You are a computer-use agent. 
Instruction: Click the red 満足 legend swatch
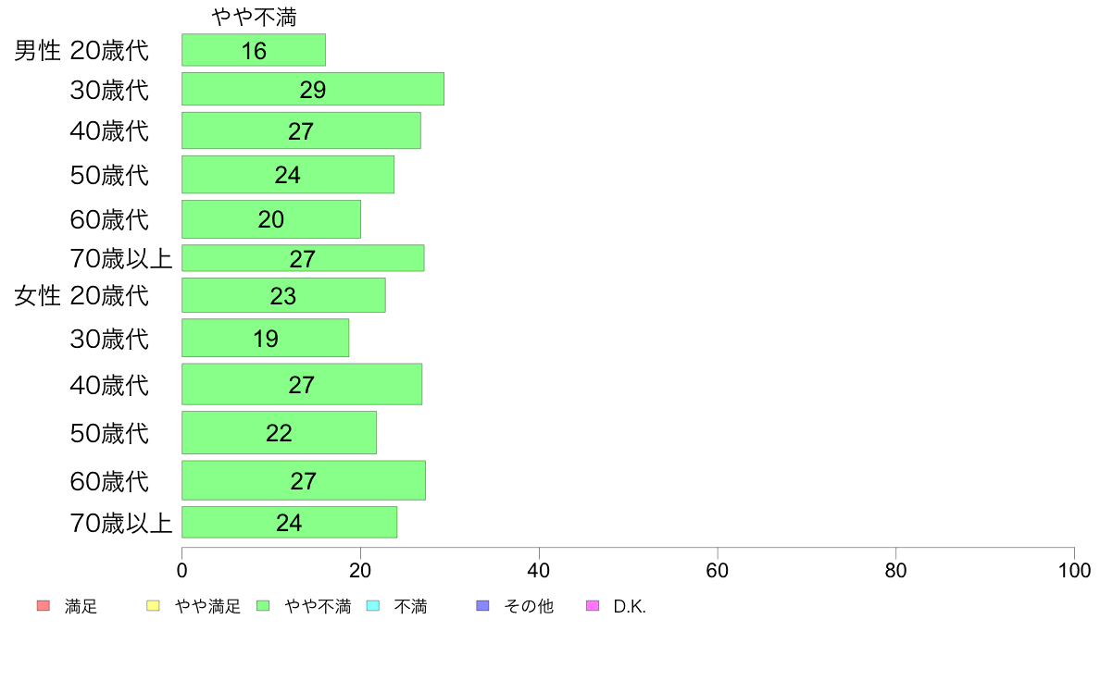pos(44,606)
